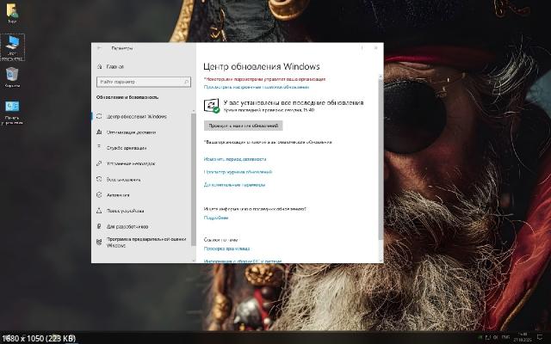The width and height of the screenshot is (551, 344).
Task: Open Windows Insider Program (Программа предварительной оценки)
Action: pos(138,242)
